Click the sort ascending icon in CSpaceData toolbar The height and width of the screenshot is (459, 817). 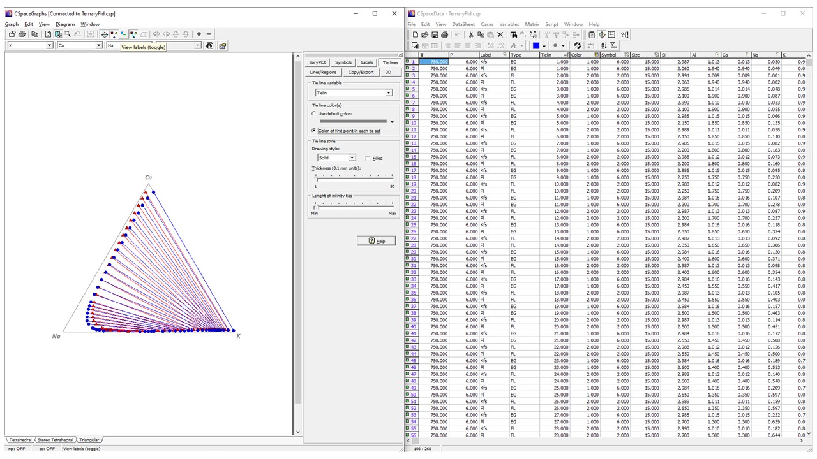604,46
